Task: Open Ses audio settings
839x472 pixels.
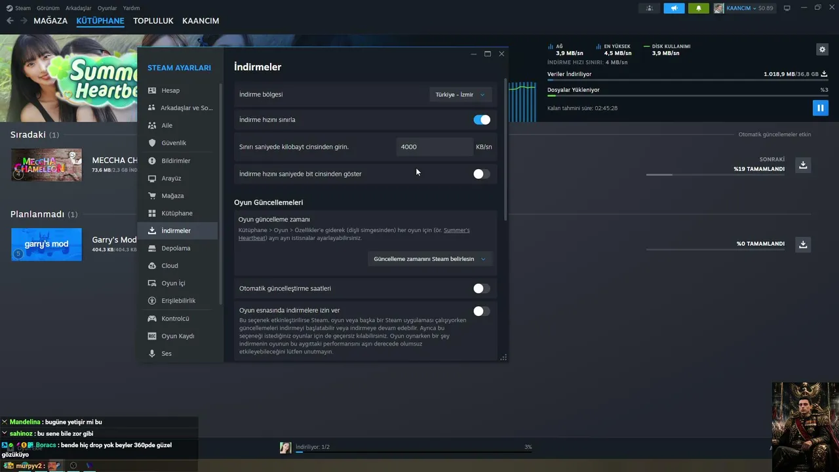Action: click(x=178, y=353)
